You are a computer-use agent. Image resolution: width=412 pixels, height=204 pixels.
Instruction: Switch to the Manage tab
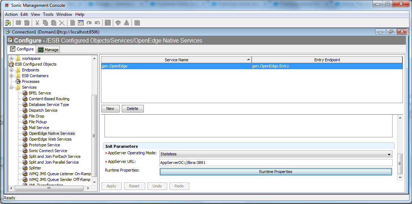pos(48,49)
